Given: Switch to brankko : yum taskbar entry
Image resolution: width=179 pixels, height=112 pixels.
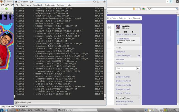Looking at the screenshot, I should [x=77, y=110].
